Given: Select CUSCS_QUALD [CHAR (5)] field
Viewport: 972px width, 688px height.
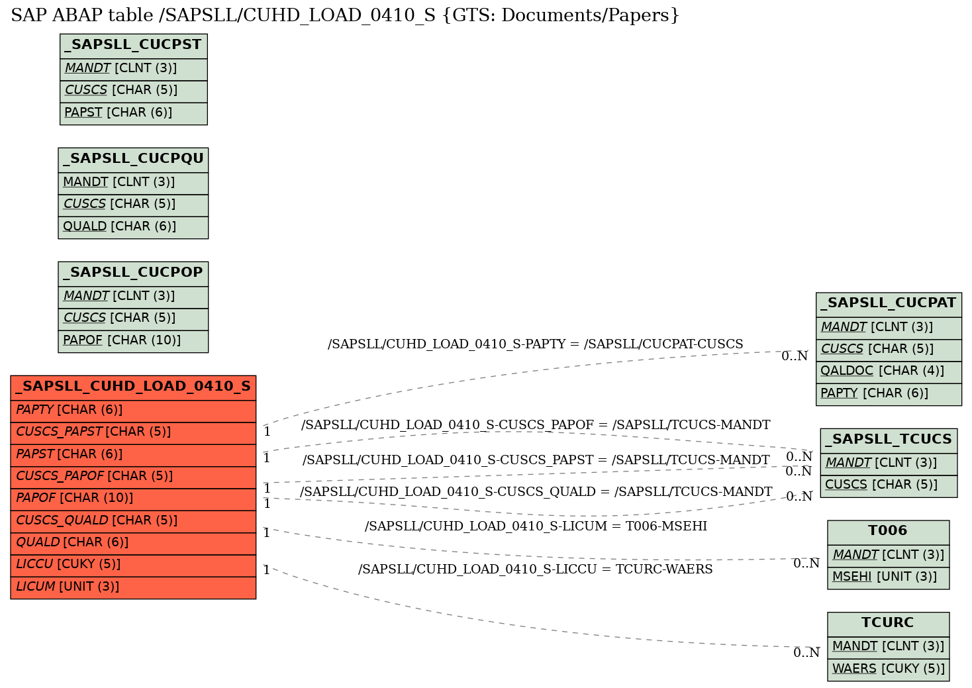Looking at the screenshot, I should tap(133, 521).
